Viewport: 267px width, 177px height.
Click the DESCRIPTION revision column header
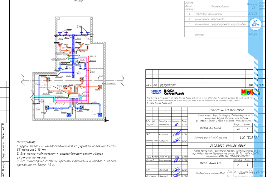168,85
